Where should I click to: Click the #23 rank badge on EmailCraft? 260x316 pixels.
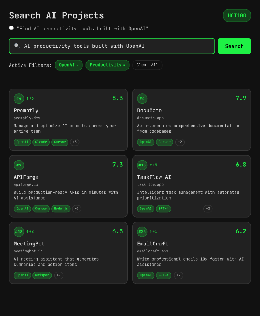coord(142,231)
